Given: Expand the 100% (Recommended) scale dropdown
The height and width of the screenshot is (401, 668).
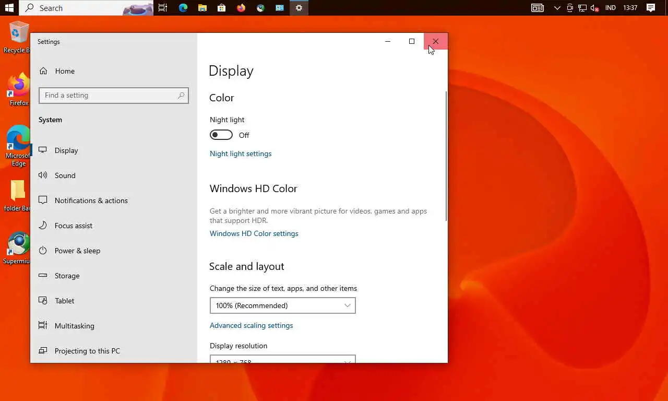Looking at the screenshot, I should coord(283,305).
